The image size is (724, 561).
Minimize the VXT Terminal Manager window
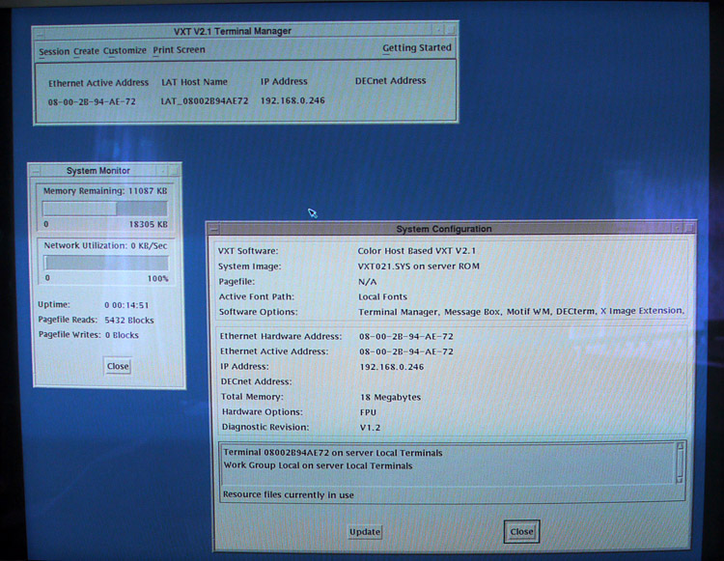point(437,31)
